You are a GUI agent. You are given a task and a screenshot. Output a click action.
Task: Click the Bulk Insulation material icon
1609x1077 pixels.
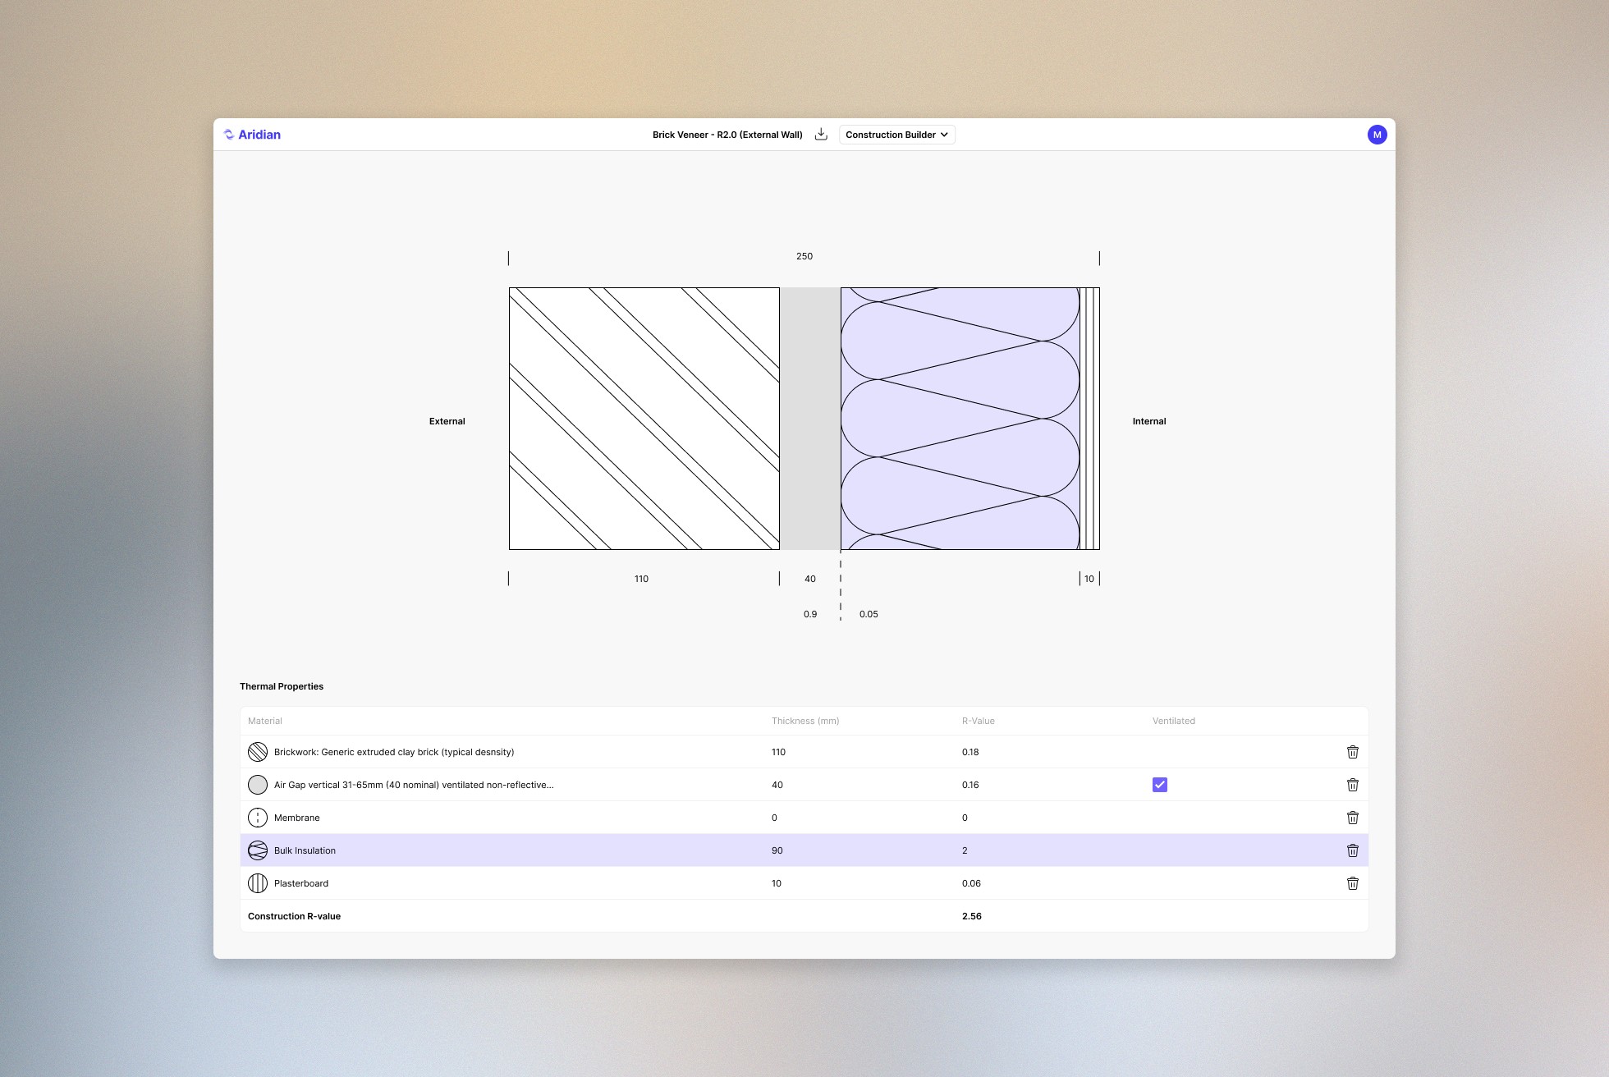point(258,850)
